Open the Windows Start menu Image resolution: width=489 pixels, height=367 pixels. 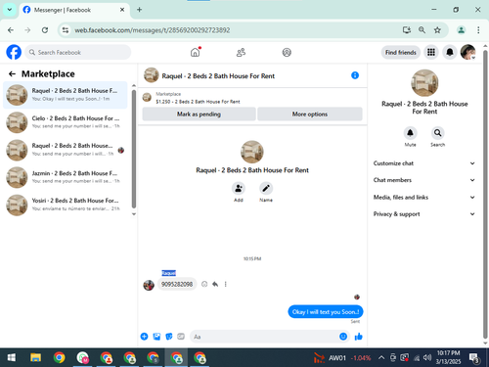tap(12, 358)
